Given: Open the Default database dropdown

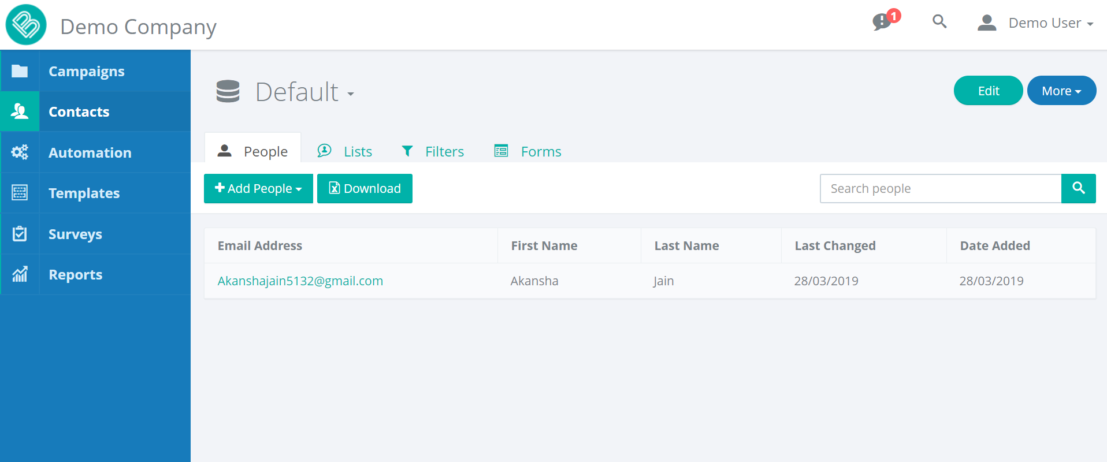Looking at the screenshot, I should click(x=304, y=92).
